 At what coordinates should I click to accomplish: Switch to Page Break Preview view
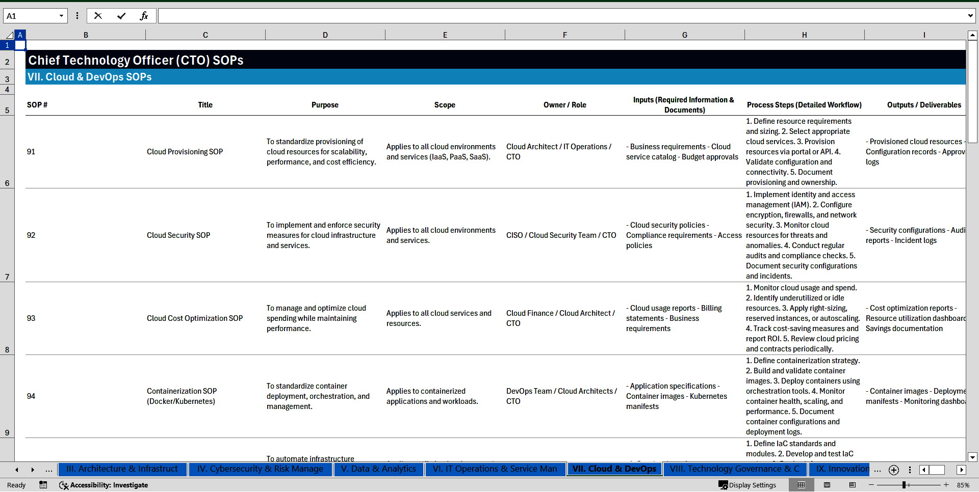[x=852, y=485]
